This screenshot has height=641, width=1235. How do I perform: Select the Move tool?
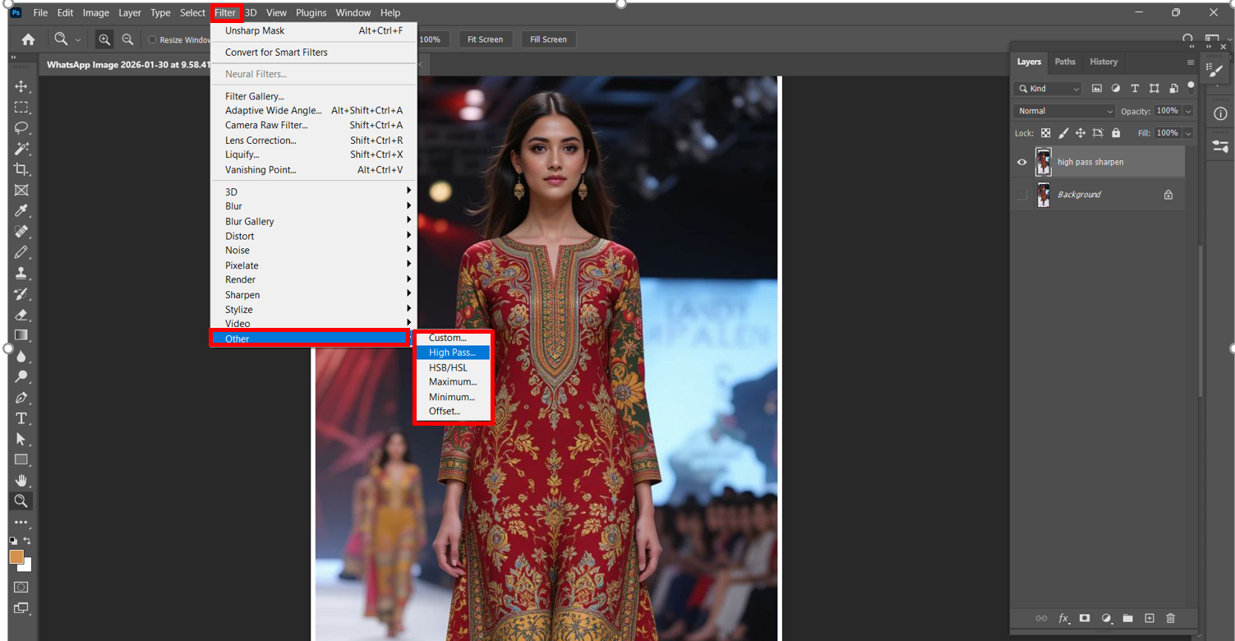(21, 86)
